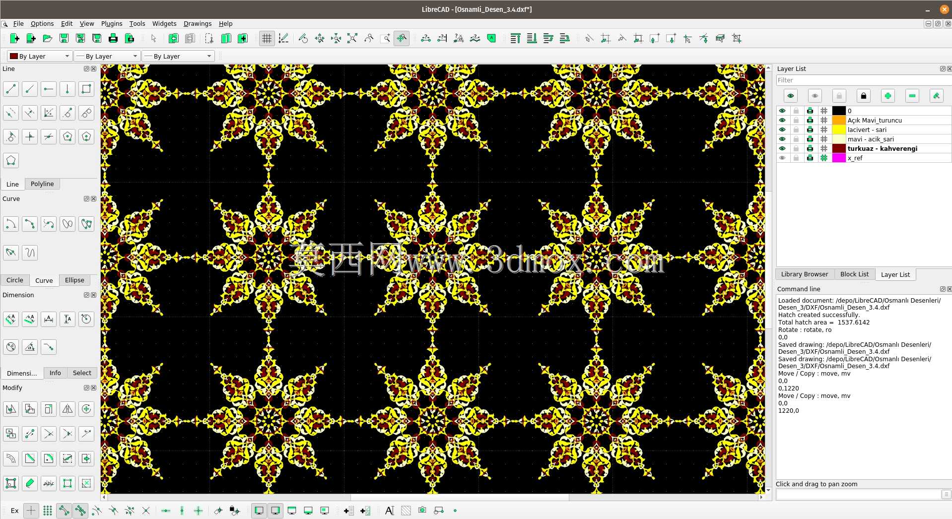952x519 pixels.
Task: Toggle lock on the x_ref layer
Action: point(796,158)
